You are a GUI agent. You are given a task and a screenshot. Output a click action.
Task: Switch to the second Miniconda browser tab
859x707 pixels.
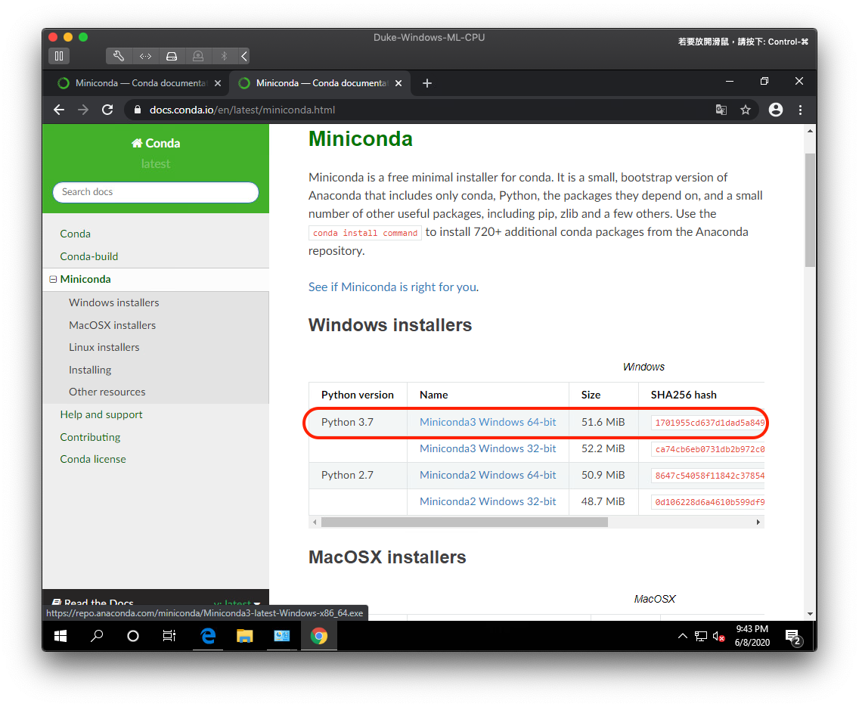(318, 83)
